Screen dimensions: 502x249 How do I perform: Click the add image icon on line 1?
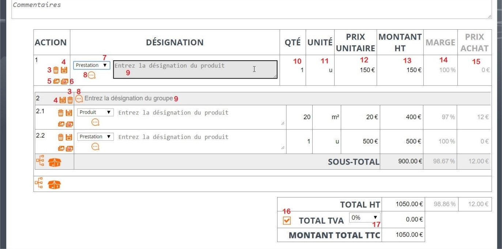coord(56,82)
